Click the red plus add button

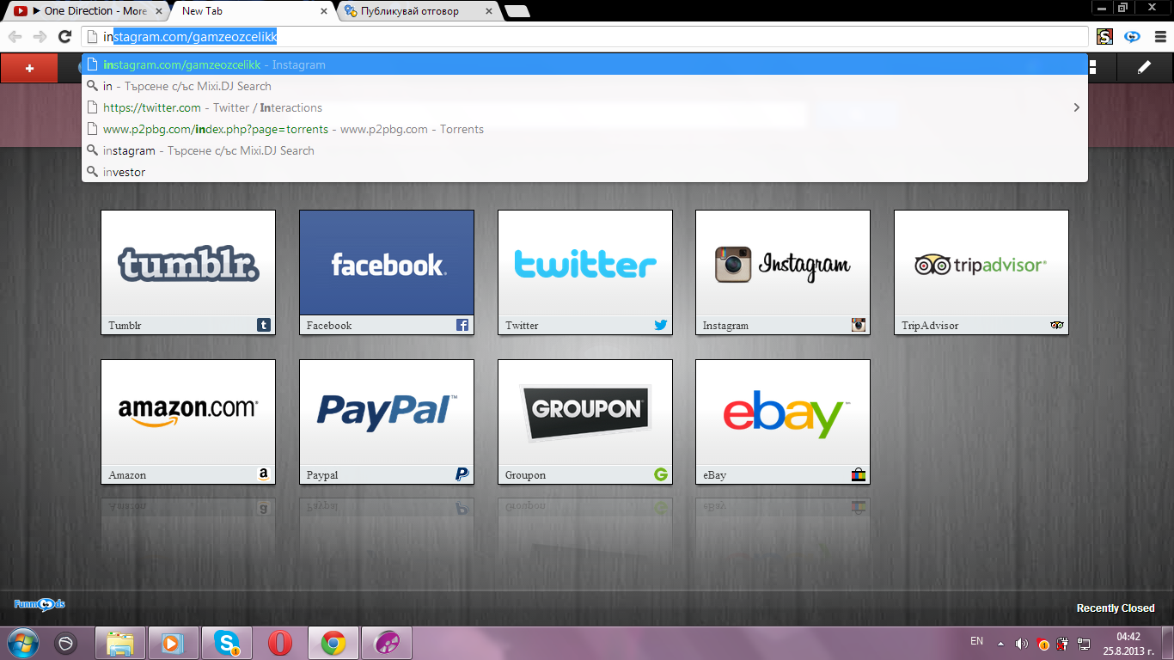29,68
